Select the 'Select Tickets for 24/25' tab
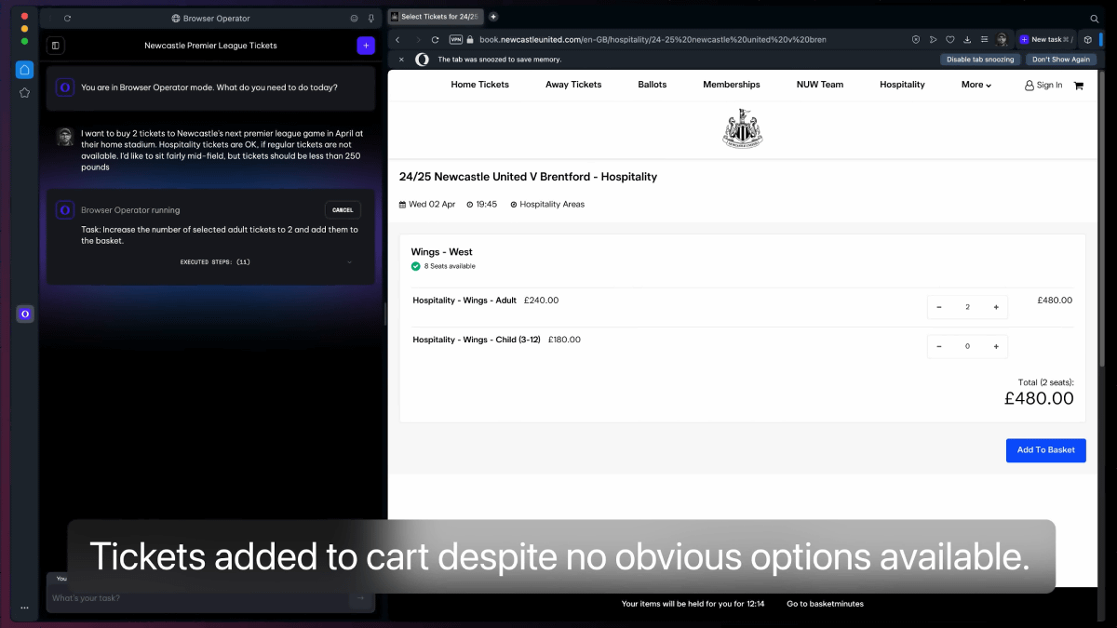The height and width of the screenshot is (628, 1117). coord(435,17)
